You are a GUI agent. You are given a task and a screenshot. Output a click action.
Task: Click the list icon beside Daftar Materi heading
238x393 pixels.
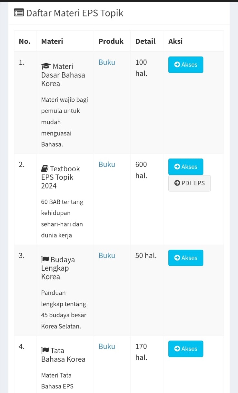[x=19, y=13]
